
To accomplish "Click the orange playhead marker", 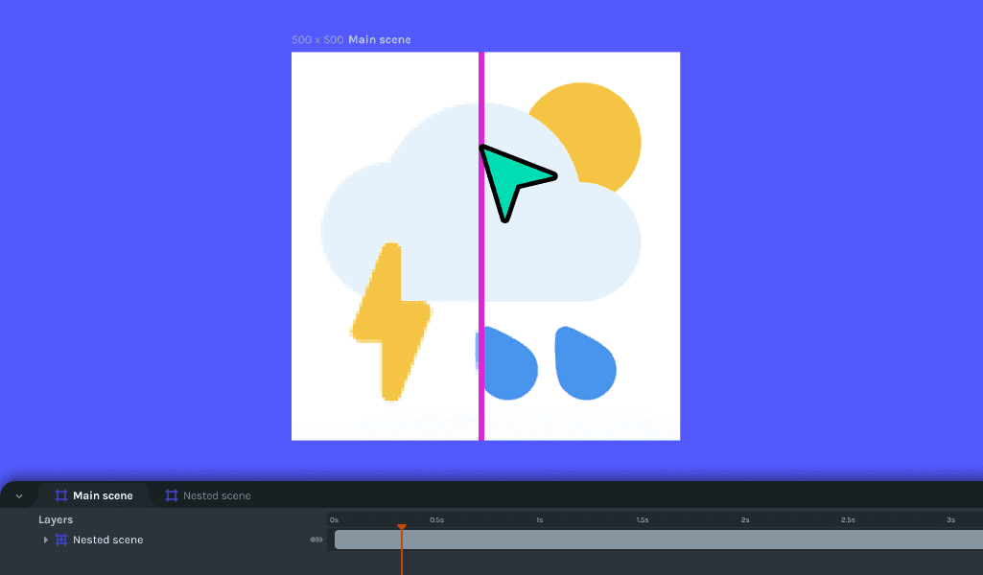I will tap(402, 527).
